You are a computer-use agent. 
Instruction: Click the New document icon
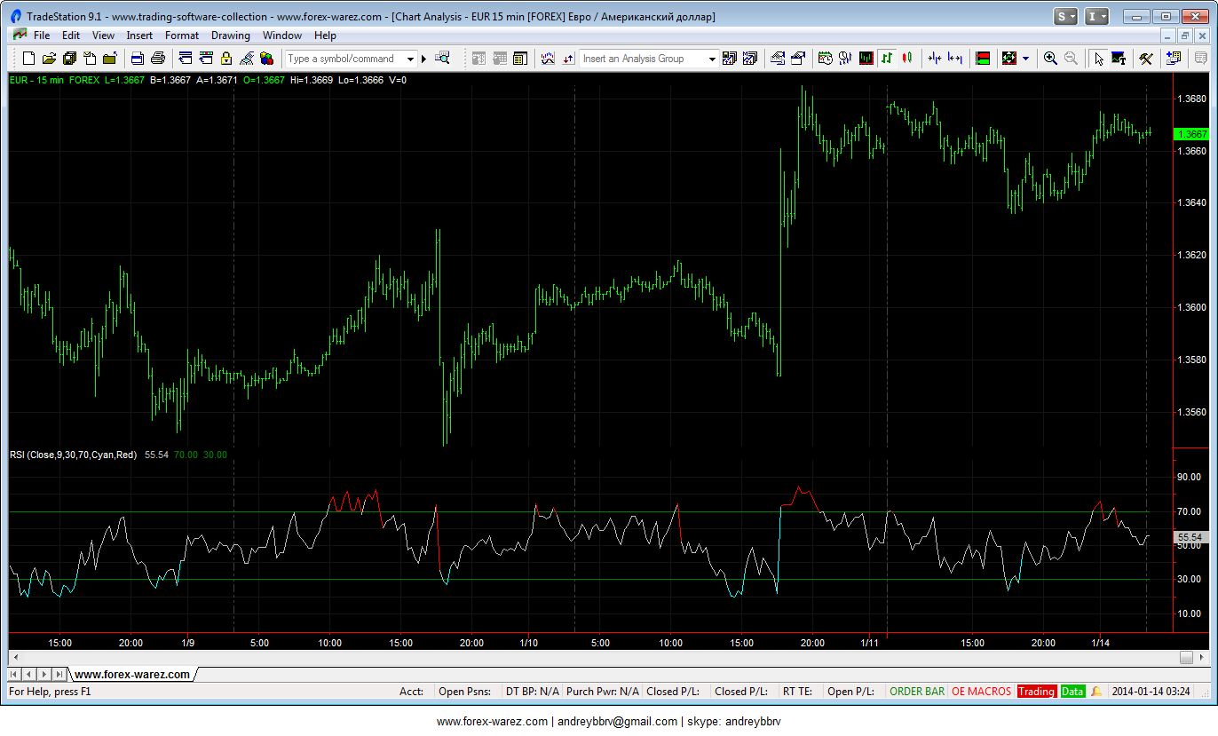tap(28, 59)
